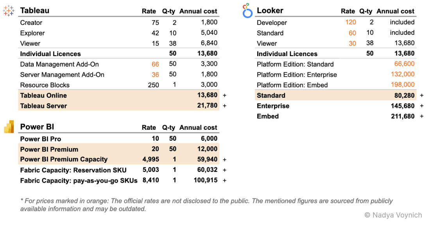Expand Fabric pay-as-you-go SKUs plus sign

tap(224, 180)
